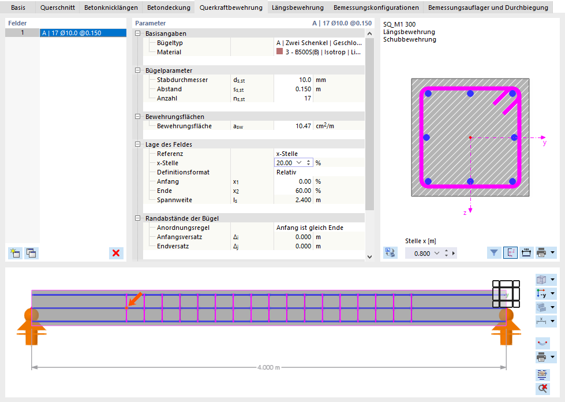
Task: Collapse the Lage des Feldes section
Action: 138,144
